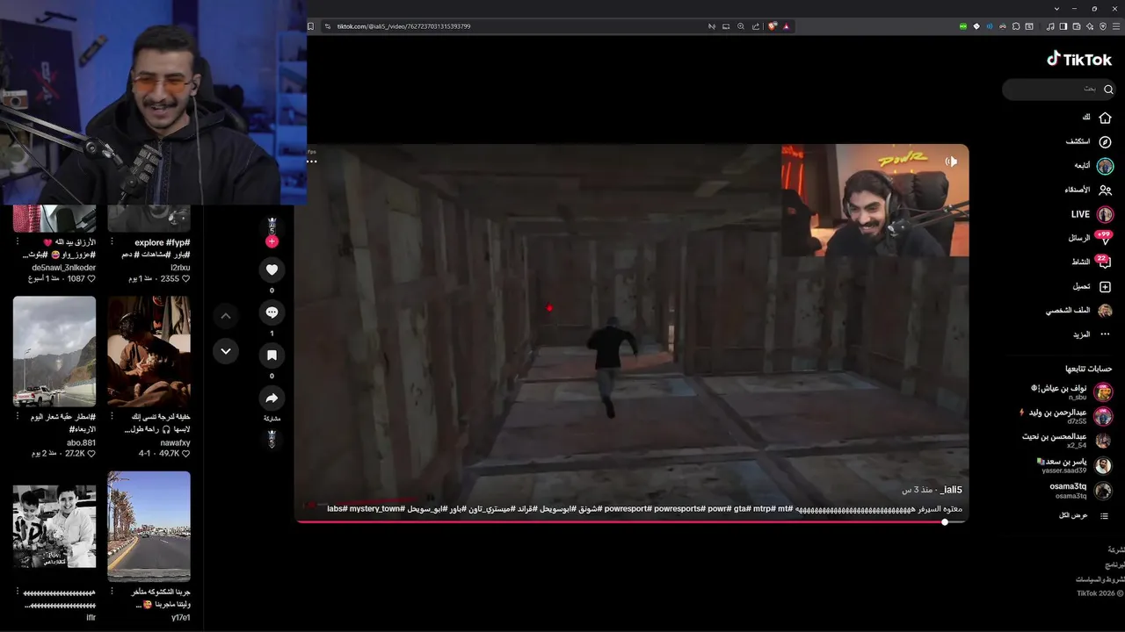The image size is (1125, 632).
Task: Click the Brave shields lion icon
Action: click(773, 26)
